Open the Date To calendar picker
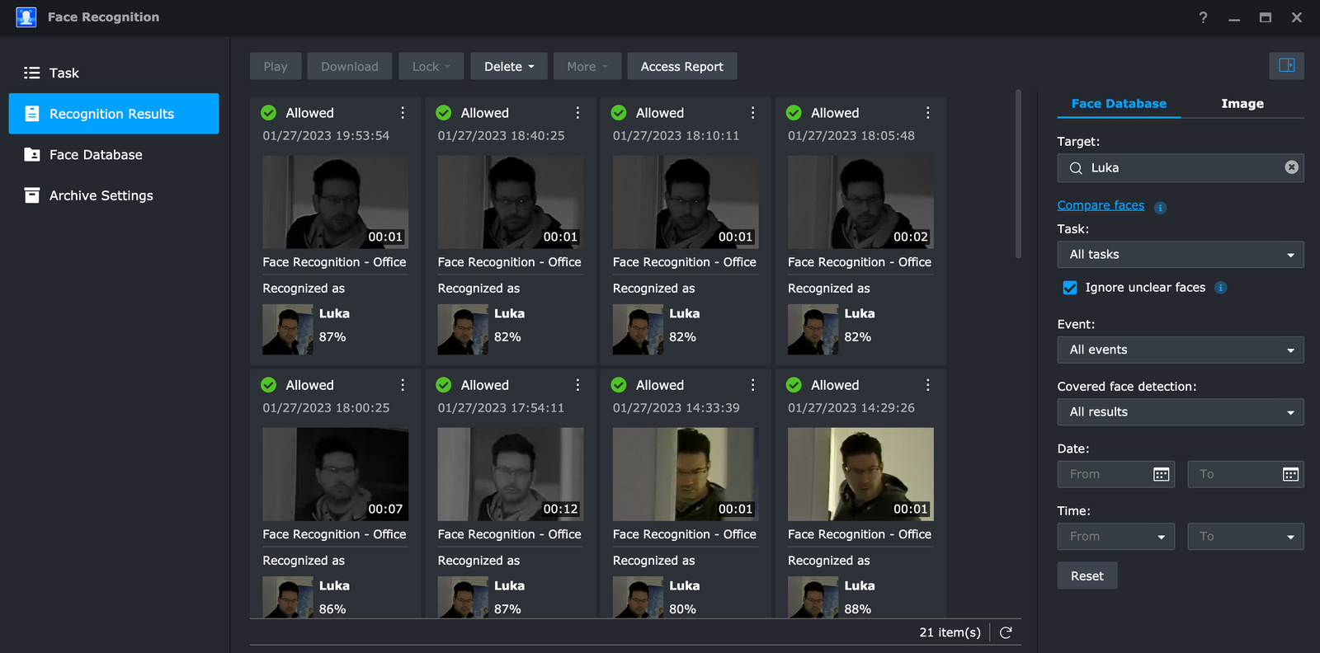This screenshot has width=1320, height=653. coord(1290,474)
